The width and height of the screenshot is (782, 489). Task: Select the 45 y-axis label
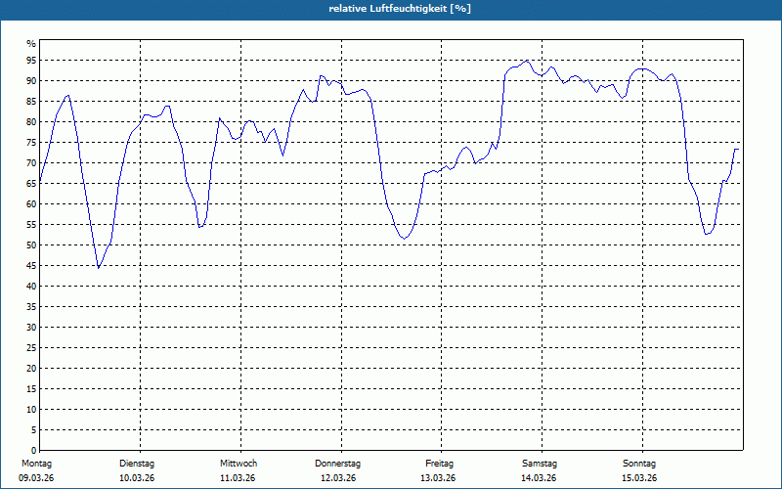point(31,265)
